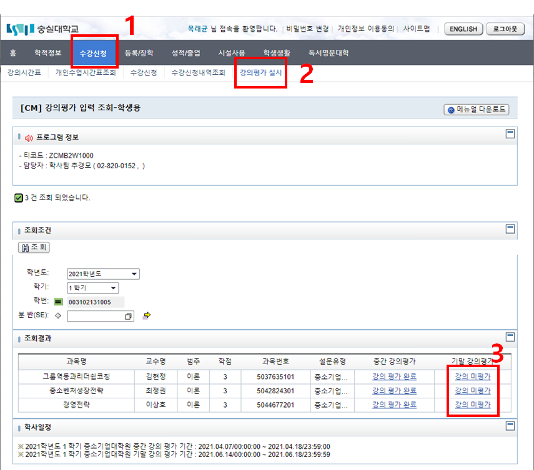Click the 메뉴얼 다운로드 button
Viewport: 534px width, 470px height.
(477, 110)
